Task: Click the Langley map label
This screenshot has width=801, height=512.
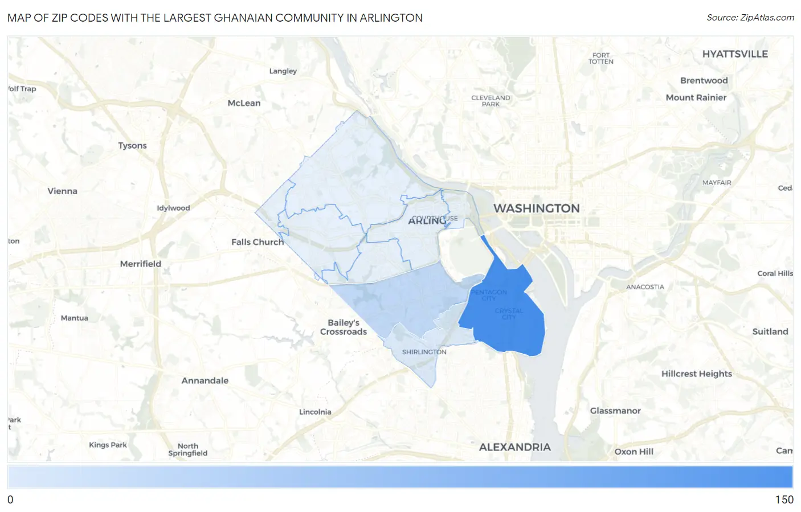Action: [283, 71]
